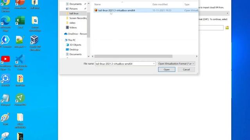This screenshot has width=250, height=140.
Task: Open Pictures in the navigation pane
Action: [73, 9]
